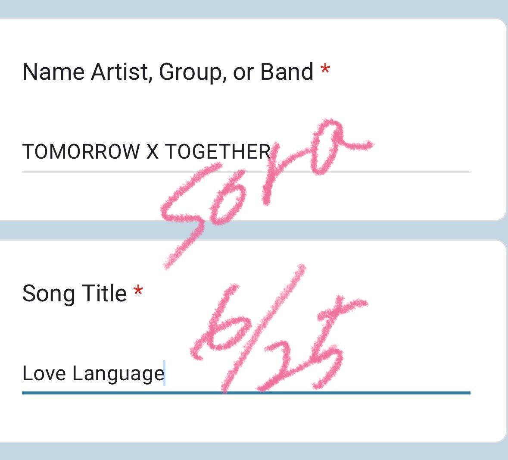
Task: Click the red asterisk beside Song Title
Action: click(138, 291)
